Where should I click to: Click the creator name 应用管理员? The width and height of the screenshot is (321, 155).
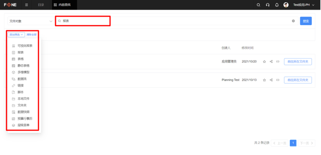[229, 61]
